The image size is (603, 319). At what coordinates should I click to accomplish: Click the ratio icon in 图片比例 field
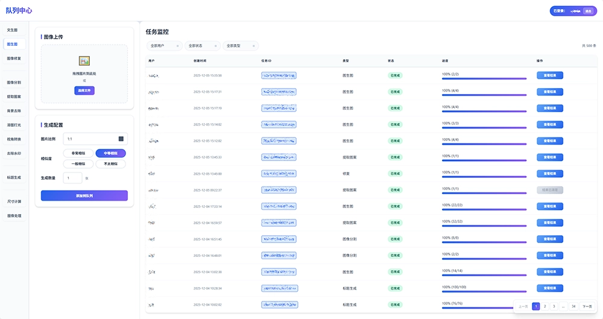[121, 139]
